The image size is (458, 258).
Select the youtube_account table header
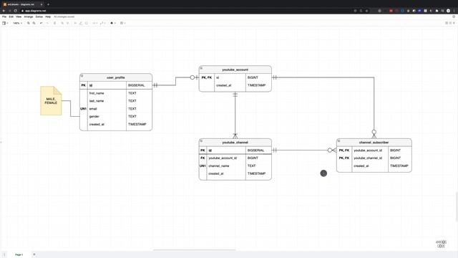[x=235, y=70]
